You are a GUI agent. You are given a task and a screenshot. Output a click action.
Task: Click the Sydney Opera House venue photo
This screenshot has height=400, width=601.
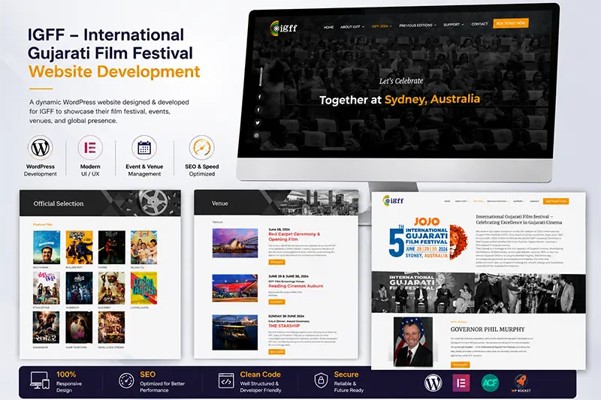pos(235,242)
